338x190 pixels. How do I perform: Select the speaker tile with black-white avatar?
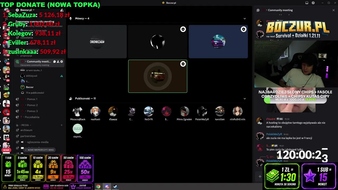tap(158, 42)
